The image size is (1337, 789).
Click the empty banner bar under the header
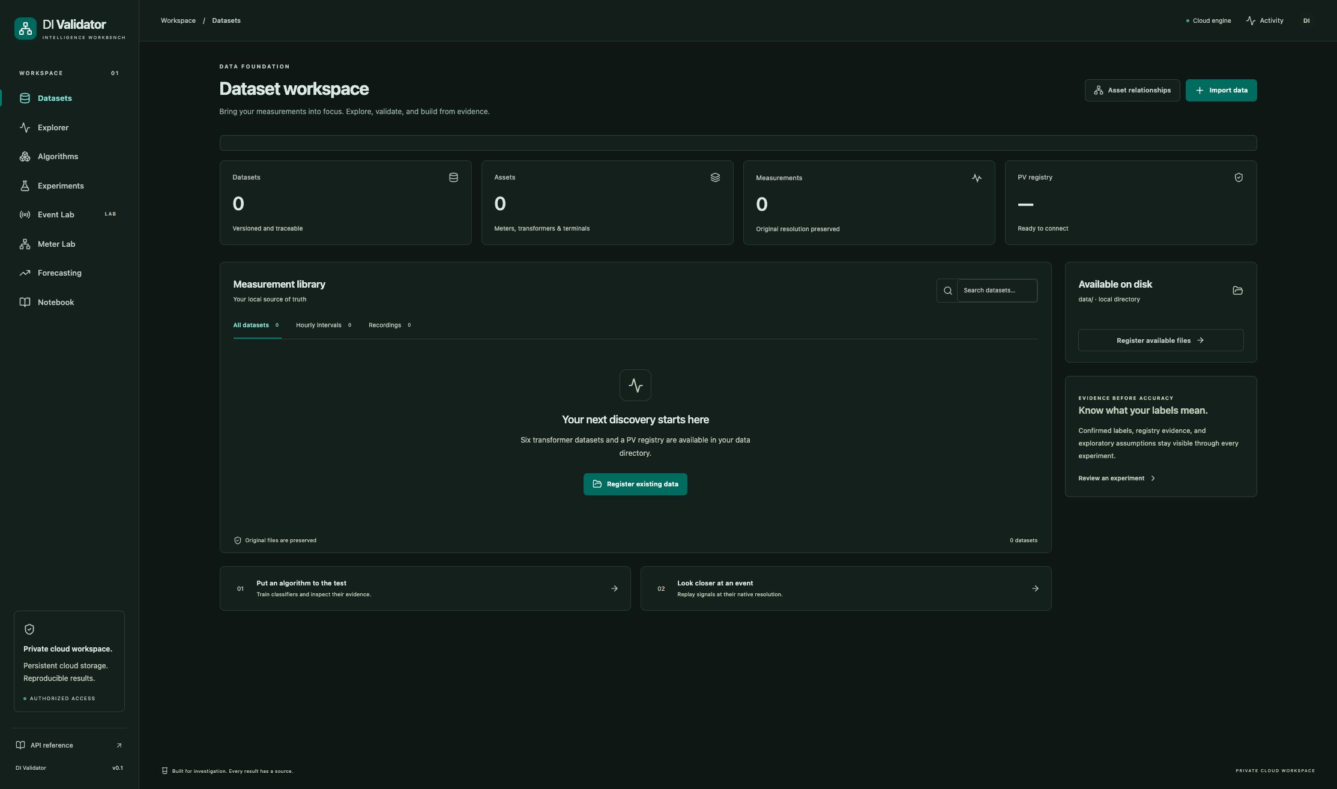tap(738, 143)
